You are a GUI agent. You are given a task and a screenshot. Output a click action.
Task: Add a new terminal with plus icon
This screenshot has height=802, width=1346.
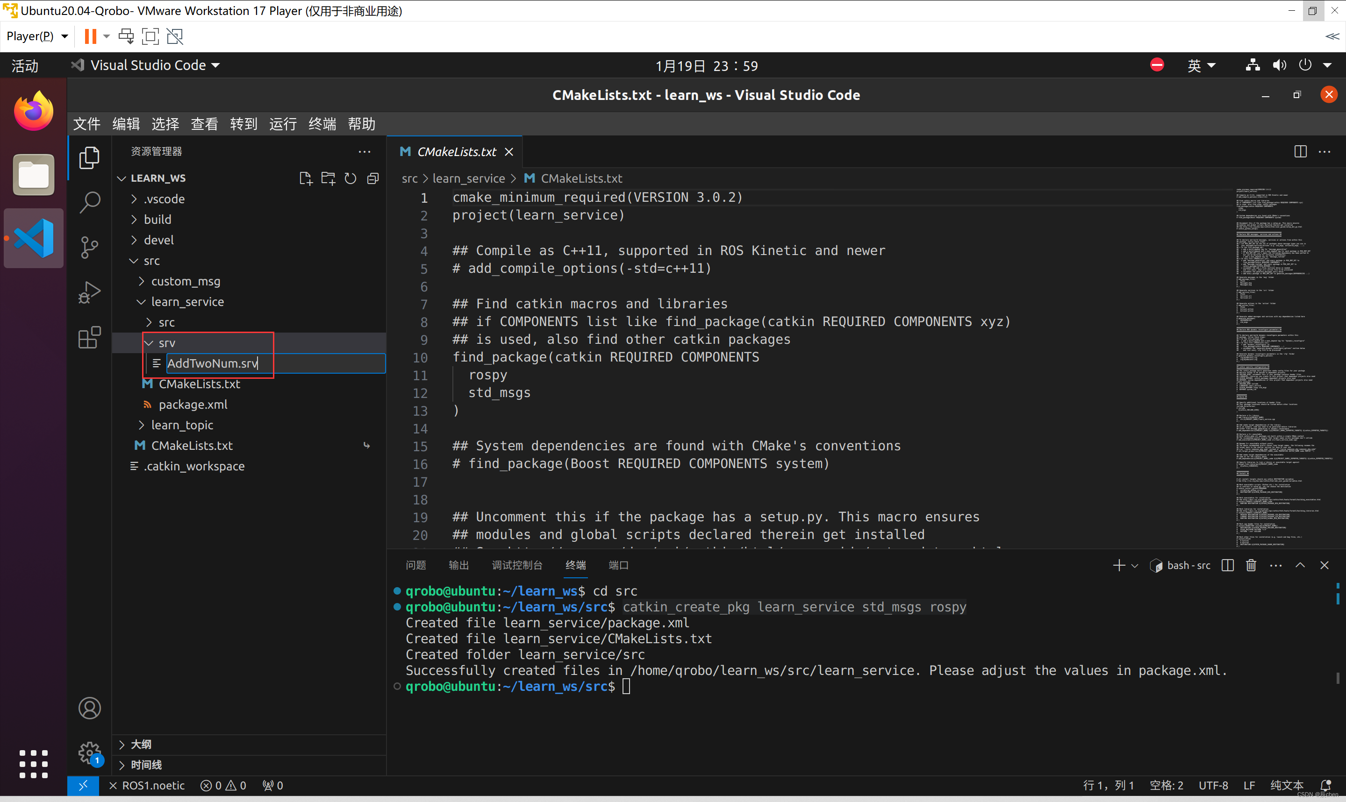[x=1119, y=565]
